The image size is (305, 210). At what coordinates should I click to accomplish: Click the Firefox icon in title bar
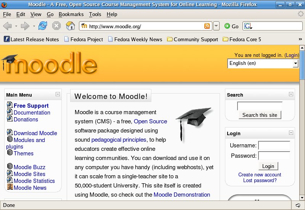click(x=4, y=4)
